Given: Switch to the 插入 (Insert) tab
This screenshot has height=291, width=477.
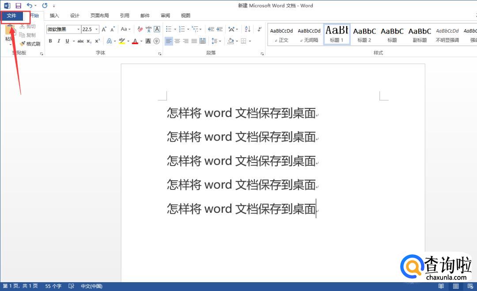Looking at the screenshot, I should [x=54, y=16].
